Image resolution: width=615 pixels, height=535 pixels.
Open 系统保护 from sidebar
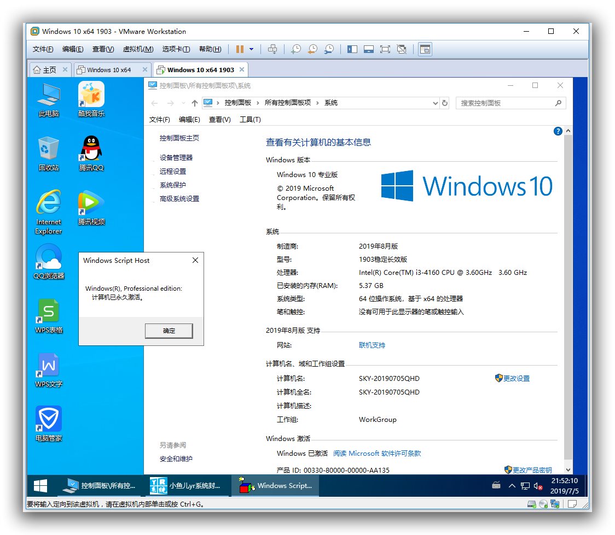pyautogui.click(x=173, y=185)
